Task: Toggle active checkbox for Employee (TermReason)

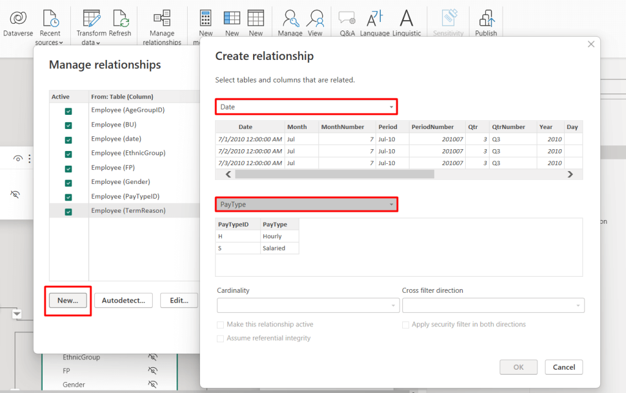Action: [68, 212]
